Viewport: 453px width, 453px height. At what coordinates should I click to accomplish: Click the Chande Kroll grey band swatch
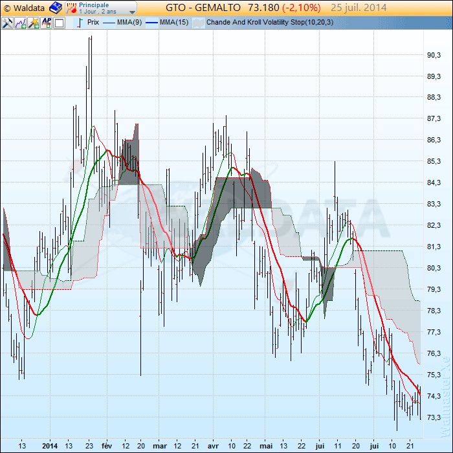[x=199, y=23]
